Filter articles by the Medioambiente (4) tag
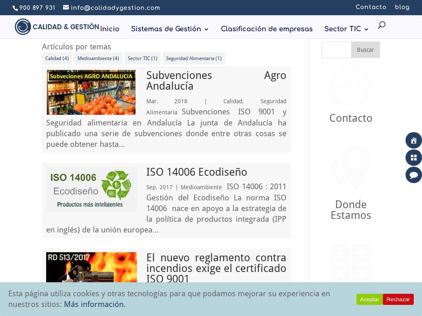Viewport: 422px width, 316px height. click(x=98, y=58)
